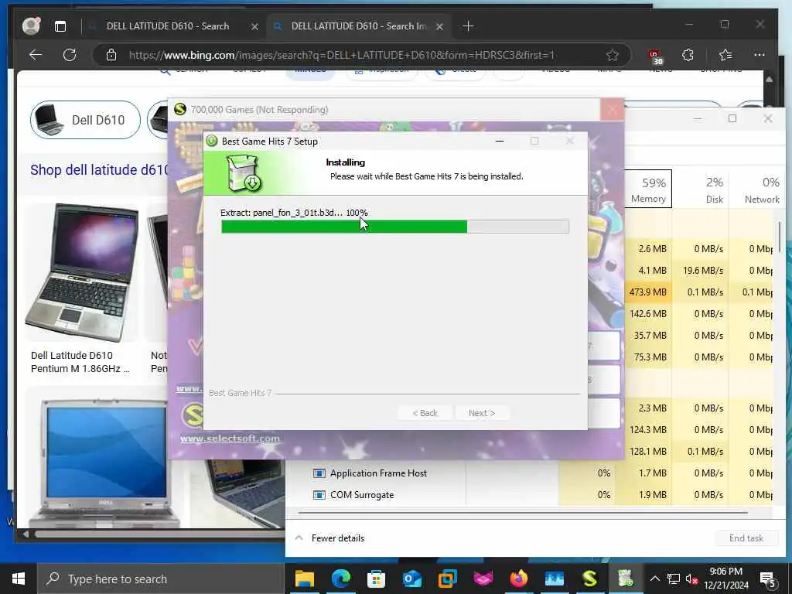Open Microsoft Edge from taskbar
792x594 pixels.
pyautogui.click(x=341, y=579)
